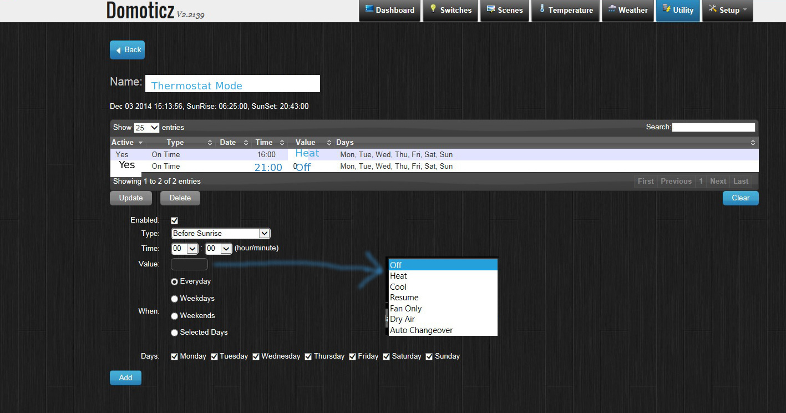Screen dimensions: 786x413
Task: Open the Switches tab
Action: pyautogui.click(x=450, y=10)
